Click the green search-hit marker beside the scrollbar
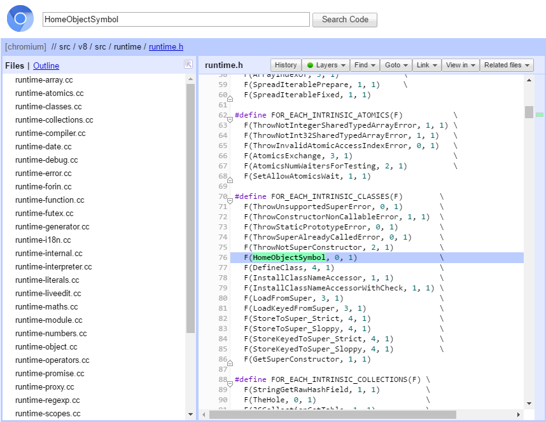This screenshot has height=422, width=546. 540,115
